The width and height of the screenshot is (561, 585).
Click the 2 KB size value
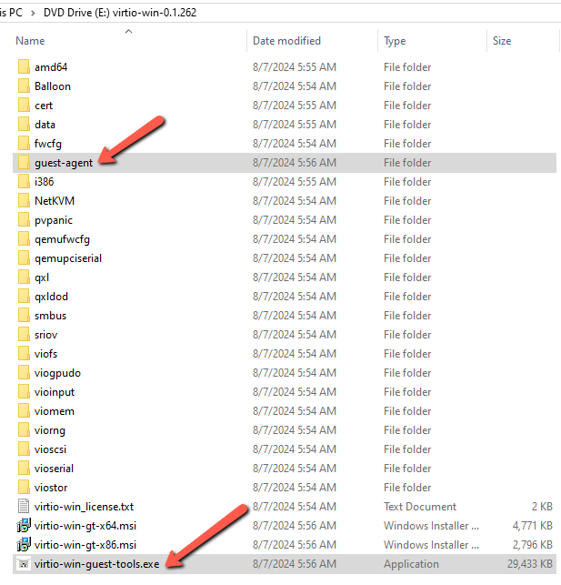(542, 506)
